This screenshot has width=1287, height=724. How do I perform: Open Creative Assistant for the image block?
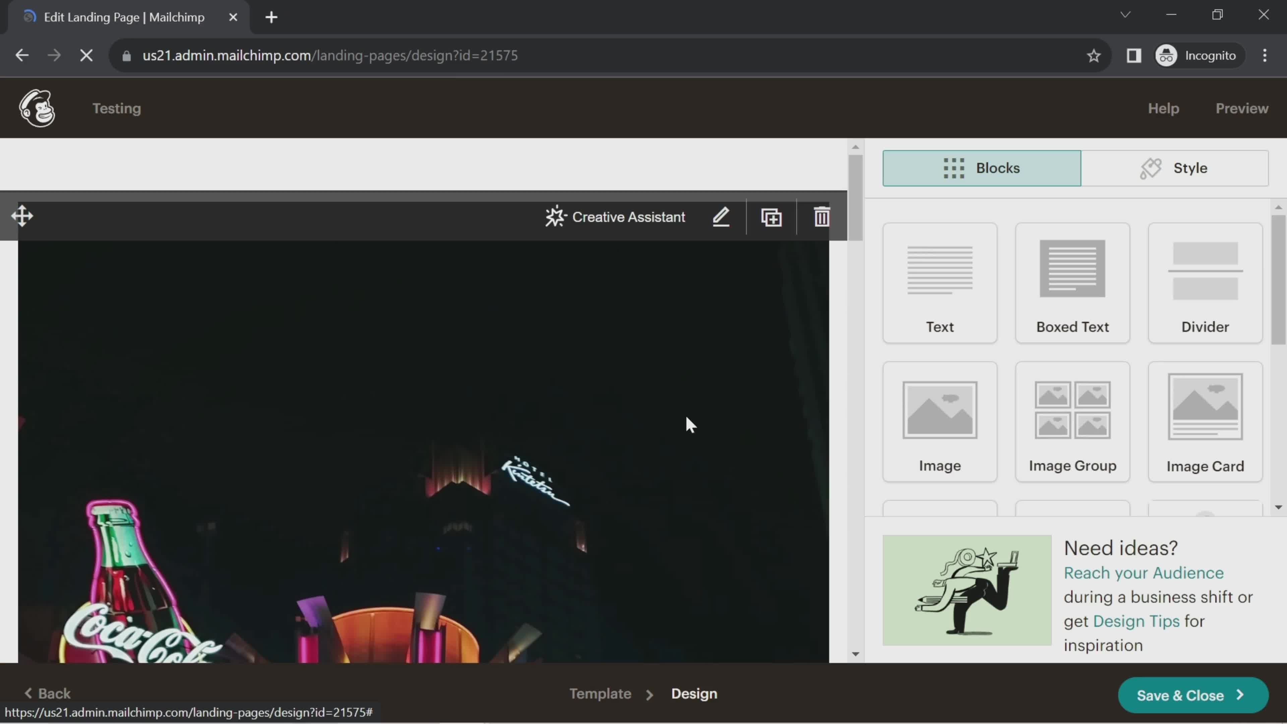click(615, 217)
